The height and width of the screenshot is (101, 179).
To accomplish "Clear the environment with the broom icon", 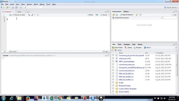I will coord(137,15).
